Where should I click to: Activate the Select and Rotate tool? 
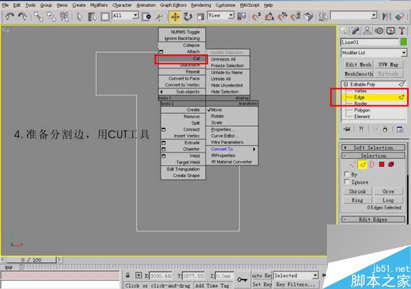click(188, 16)
